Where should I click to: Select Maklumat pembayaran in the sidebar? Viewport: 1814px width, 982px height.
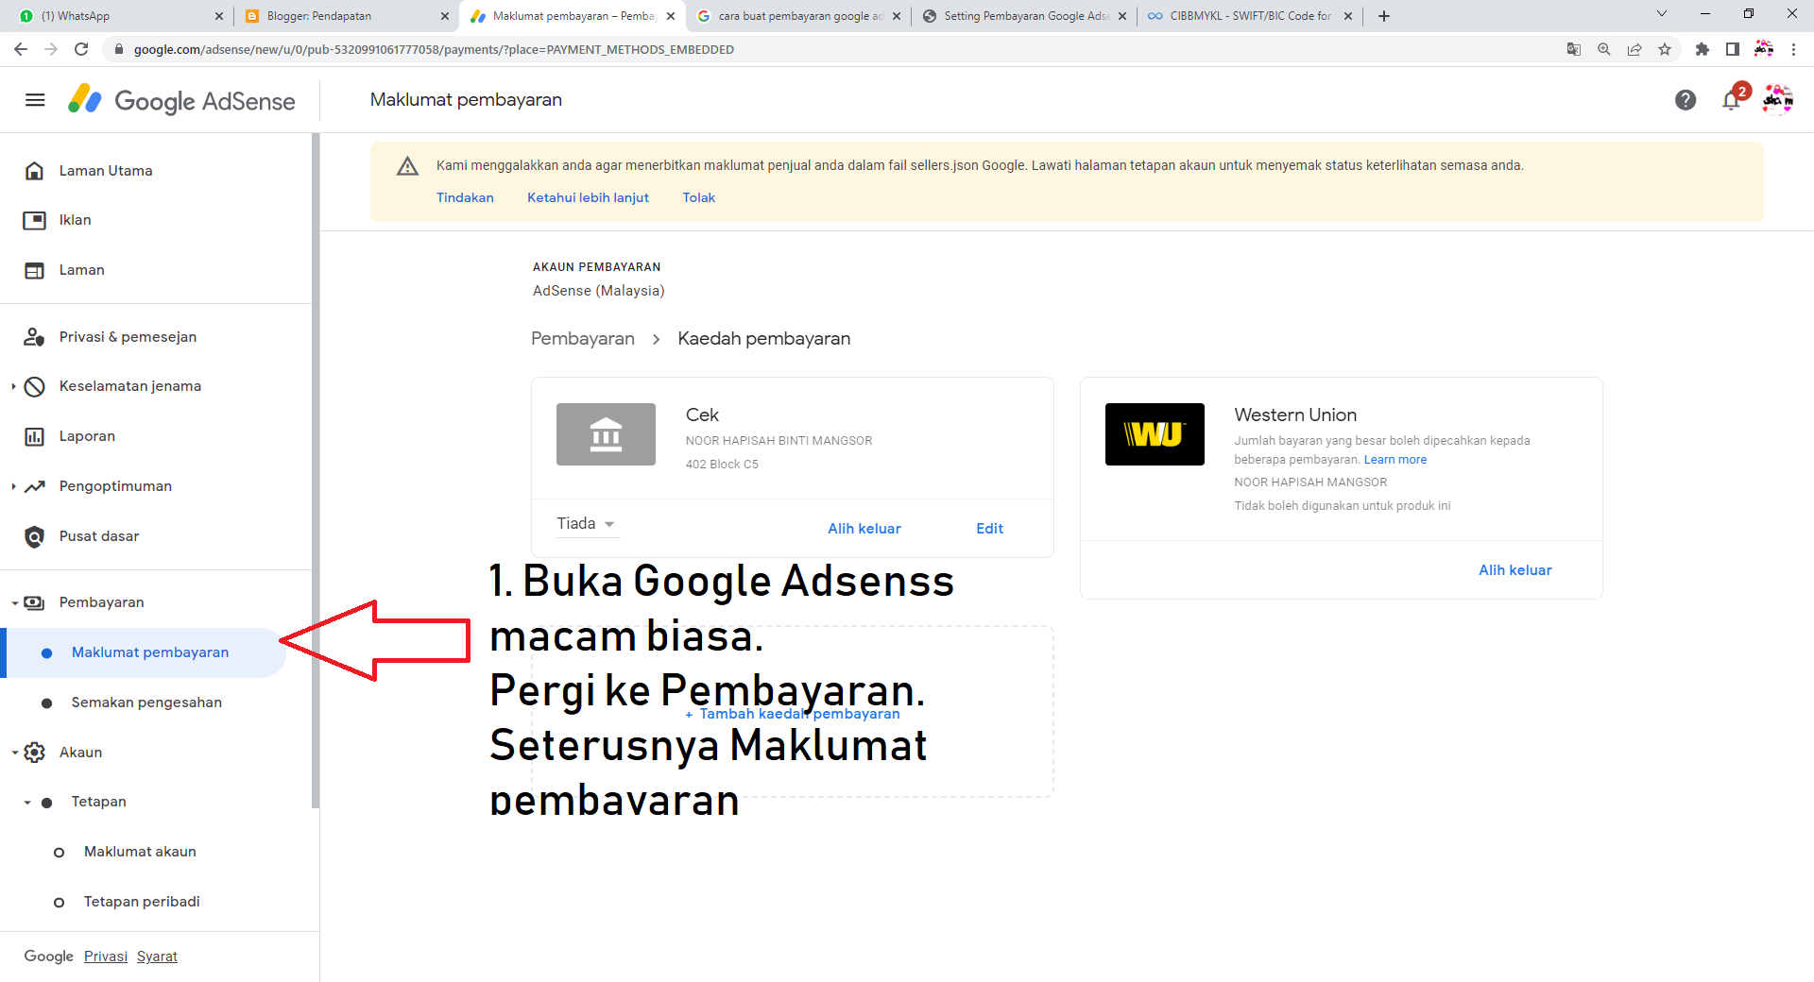pos(144,652)
